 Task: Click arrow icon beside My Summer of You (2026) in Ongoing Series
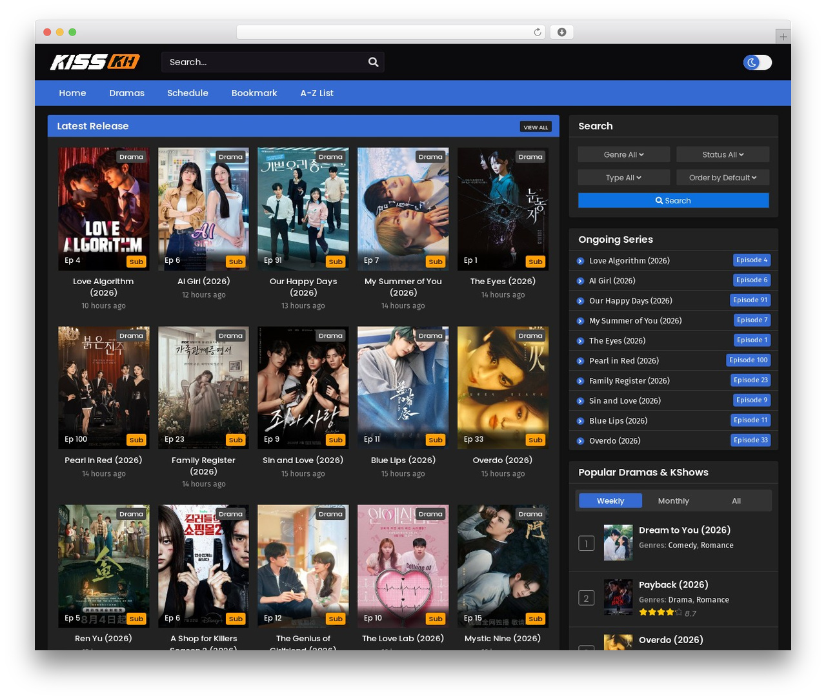tap(581, 321)
